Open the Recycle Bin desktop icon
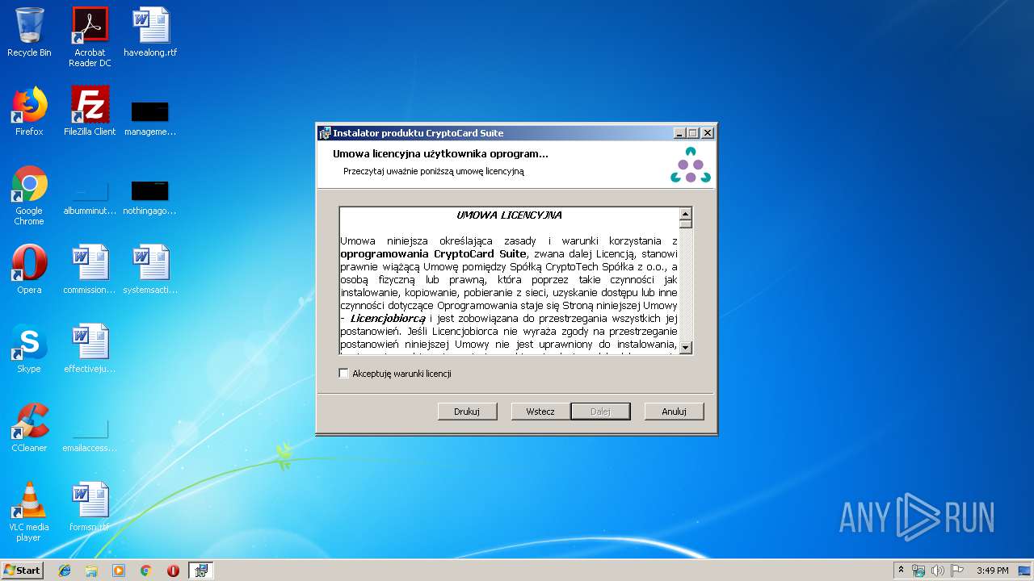Viewport: 1034px width, 581px height. point(29,32)
